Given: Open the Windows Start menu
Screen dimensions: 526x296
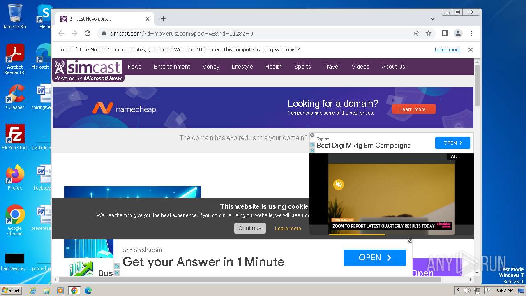Looking at the screenshot, I should click(x=12, y=290).
